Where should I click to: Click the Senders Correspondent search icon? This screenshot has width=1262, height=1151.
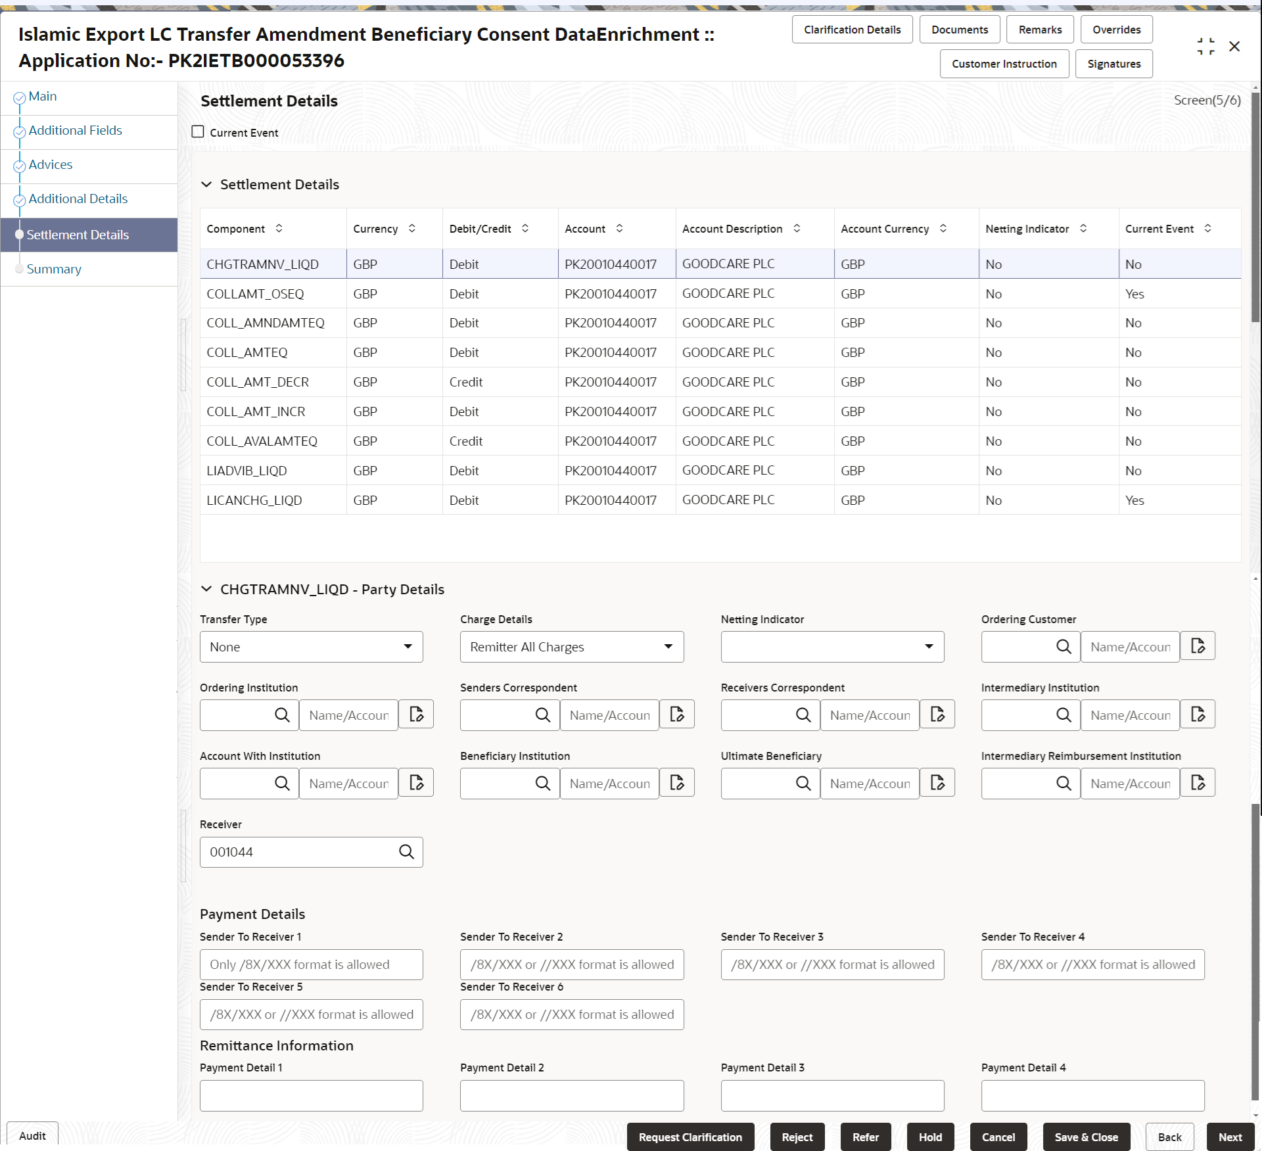coord(542,715)
